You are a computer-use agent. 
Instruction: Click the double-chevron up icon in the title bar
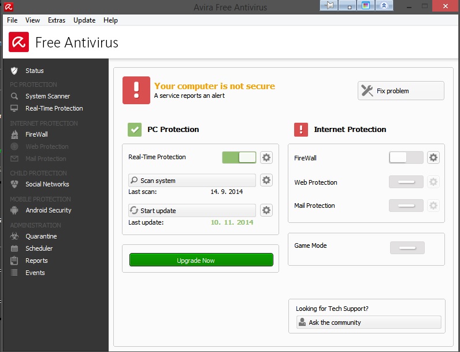pyautogui.click(x=384, y=6)
